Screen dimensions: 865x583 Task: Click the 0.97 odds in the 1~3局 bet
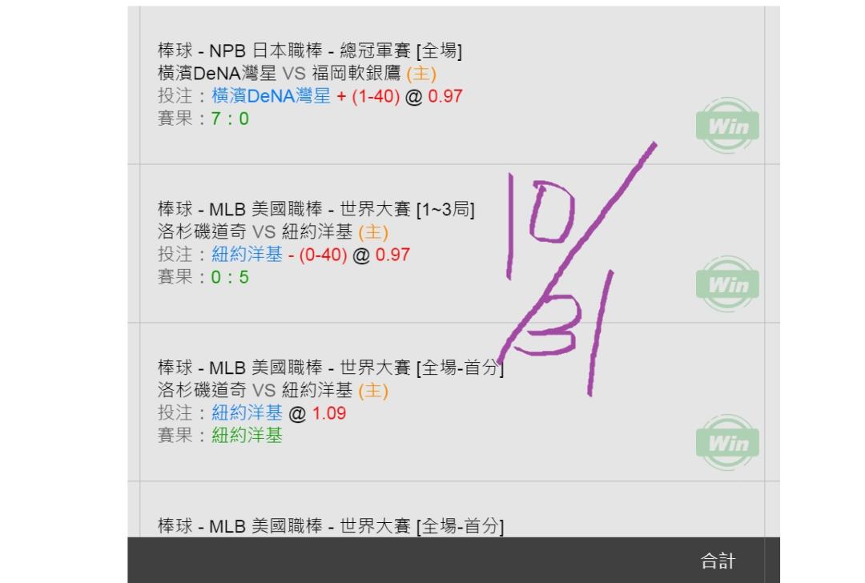pos(392,255)
